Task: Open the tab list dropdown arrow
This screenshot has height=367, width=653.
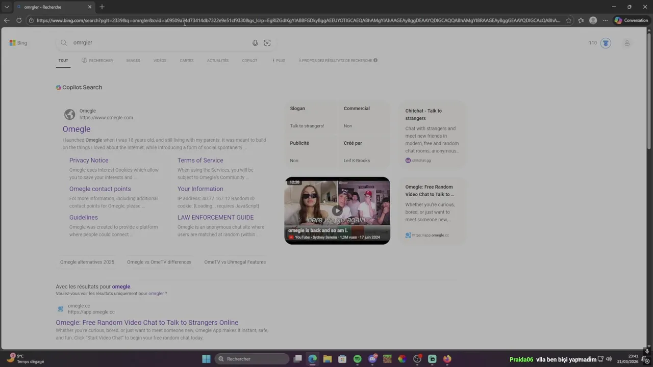Action: click(x=7, y=7)
